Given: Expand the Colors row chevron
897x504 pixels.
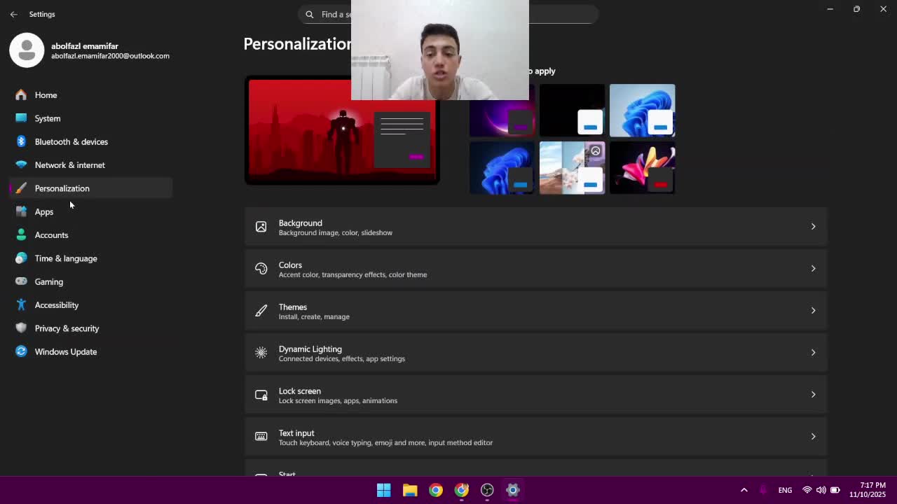Looking at the screenshot, I should point(813,269).
